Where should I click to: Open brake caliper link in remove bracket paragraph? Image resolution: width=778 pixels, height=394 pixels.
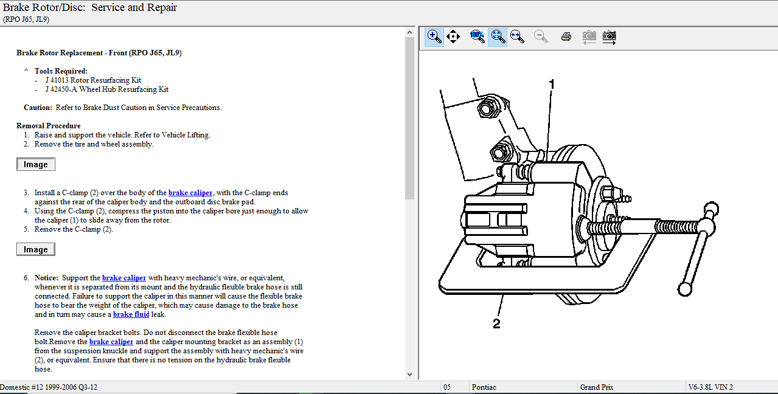click(x=111, y=342)
